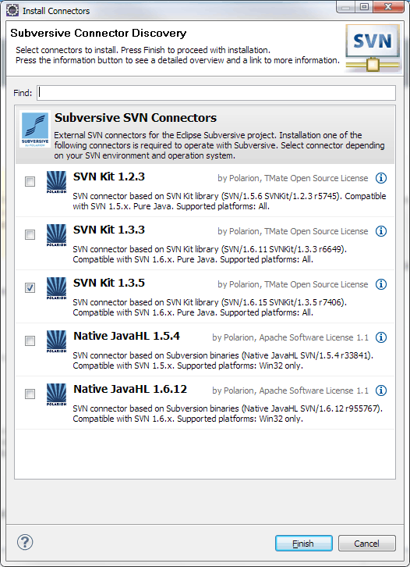
Task: Uncheck the SVN Kit 1.3.5 checkbox
Action: point(30,287)
